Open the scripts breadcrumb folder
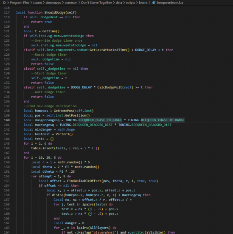 (130, 3)
